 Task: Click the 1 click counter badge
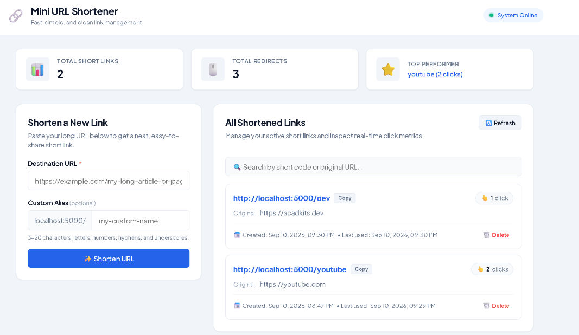tap(494, 198)
